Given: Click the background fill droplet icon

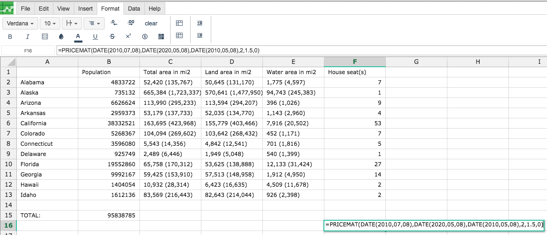Looking at the screenshot, I should [62, 36].
